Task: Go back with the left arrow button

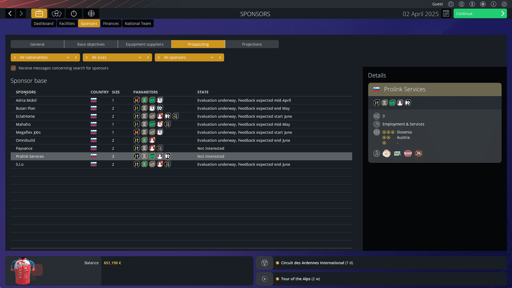Action: point(10,13)
